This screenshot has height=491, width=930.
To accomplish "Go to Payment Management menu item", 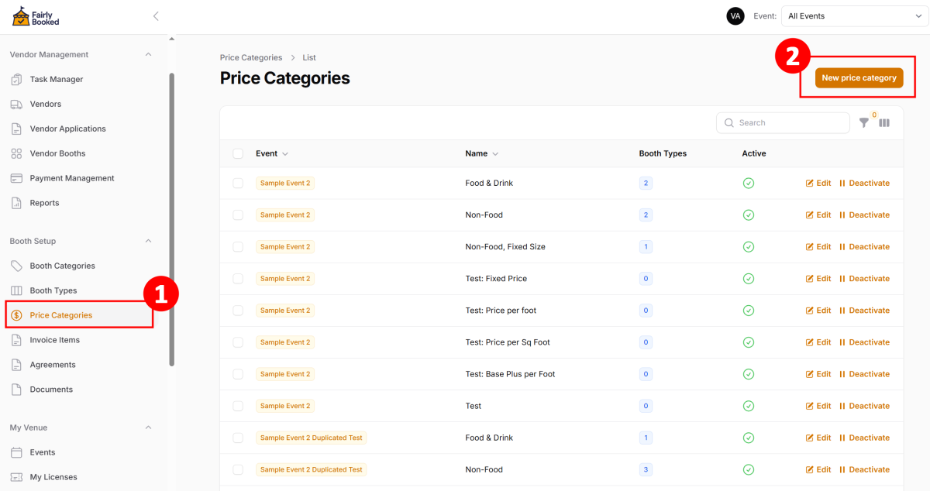I will pos(71,178).
